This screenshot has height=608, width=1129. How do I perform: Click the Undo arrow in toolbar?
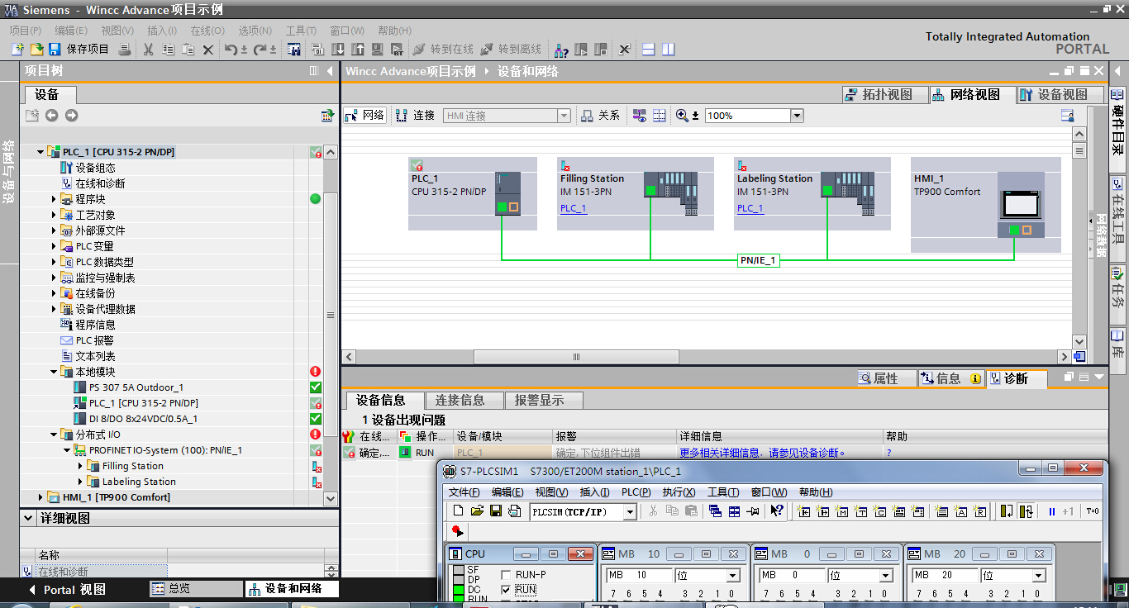pos(231,50)
